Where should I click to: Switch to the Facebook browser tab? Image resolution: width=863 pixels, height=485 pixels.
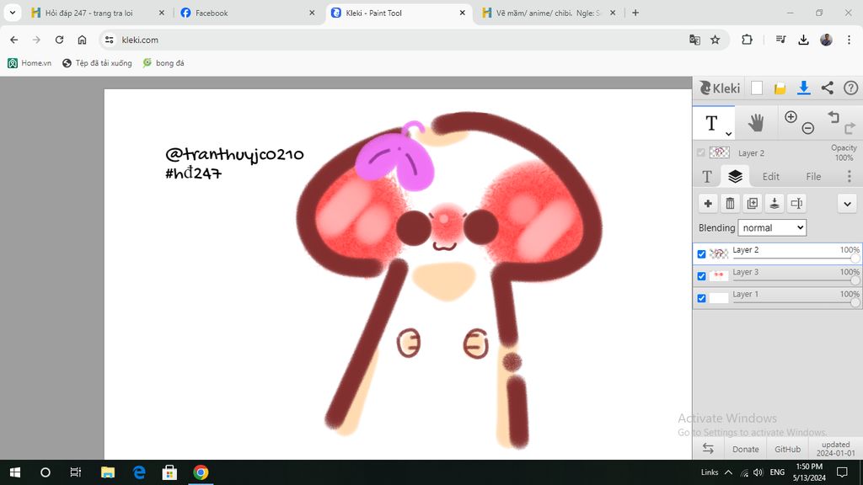(248, 13)
